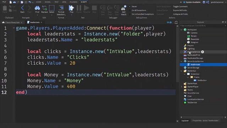Open the Find binoculars tool
The image size is (227, 128).
[37, 8]
